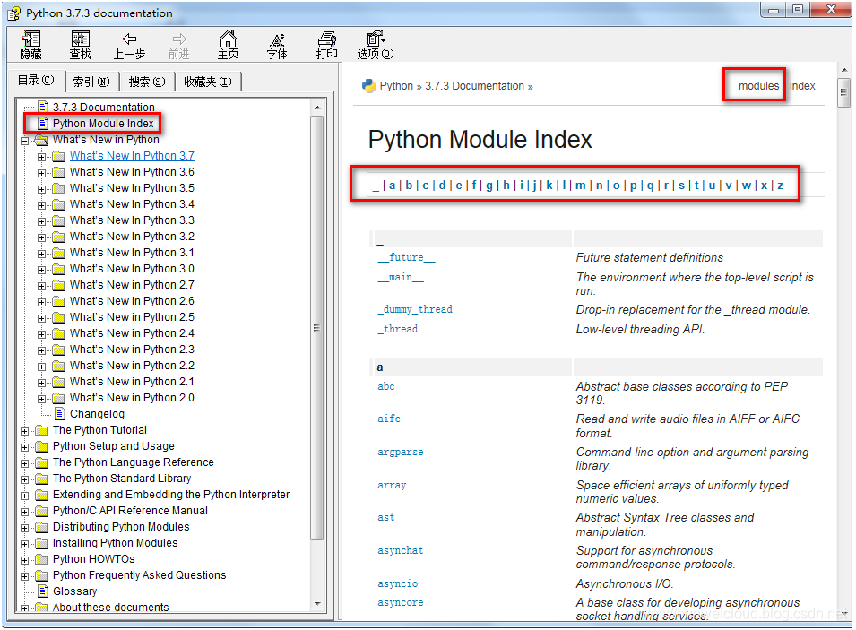Screen dimensions: 856x630
Task: Open the 主页 (Home) toolbar icon
Action: tap(229, 45)
